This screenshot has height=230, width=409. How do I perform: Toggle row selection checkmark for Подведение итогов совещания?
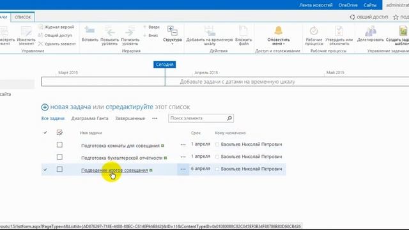click(x=45, y=169)
